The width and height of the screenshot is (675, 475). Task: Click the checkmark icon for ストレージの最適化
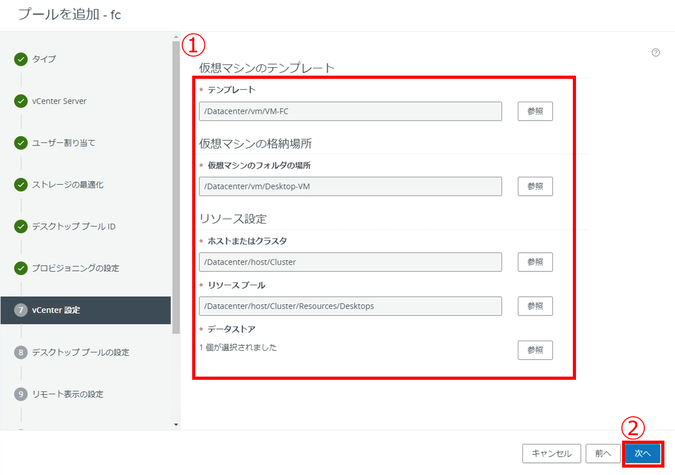[21, 185]
